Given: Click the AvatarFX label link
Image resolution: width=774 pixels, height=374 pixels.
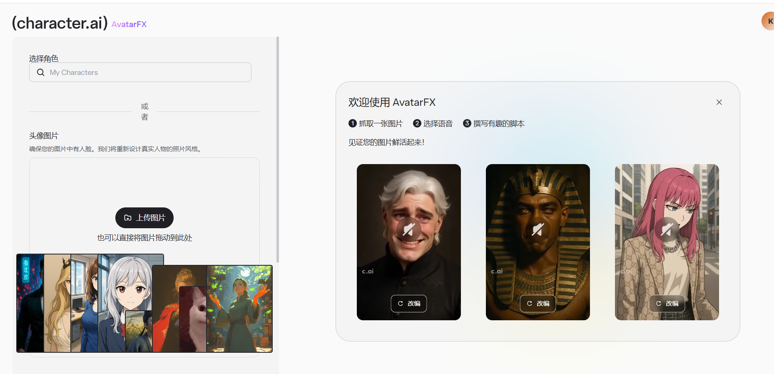Looking at the screenshot, I should pos(129,25).
